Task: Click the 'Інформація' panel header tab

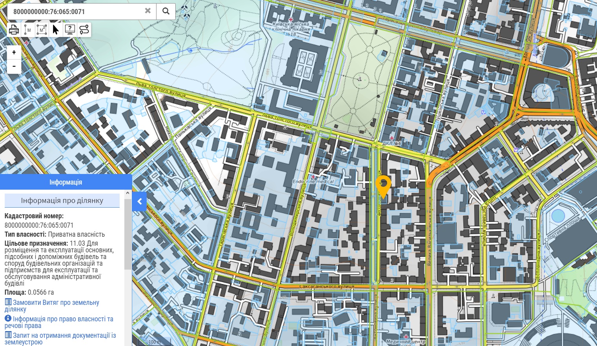Action: pos(66,182)
